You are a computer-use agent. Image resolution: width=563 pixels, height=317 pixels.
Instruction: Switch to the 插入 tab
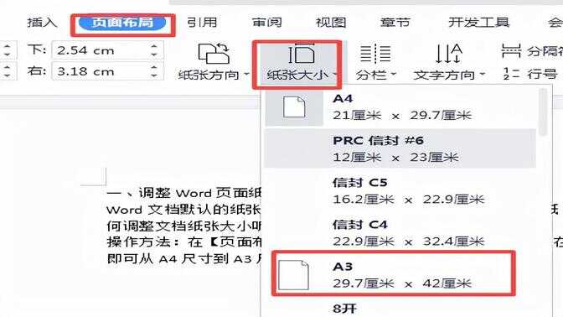(42, 23)
